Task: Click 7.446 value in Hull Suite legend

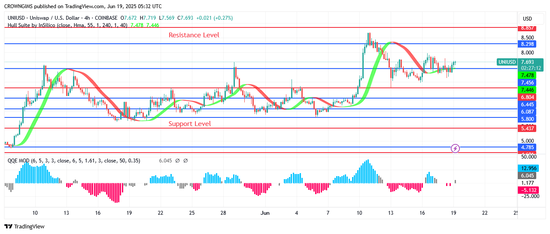Action: [x=153, y=25]
